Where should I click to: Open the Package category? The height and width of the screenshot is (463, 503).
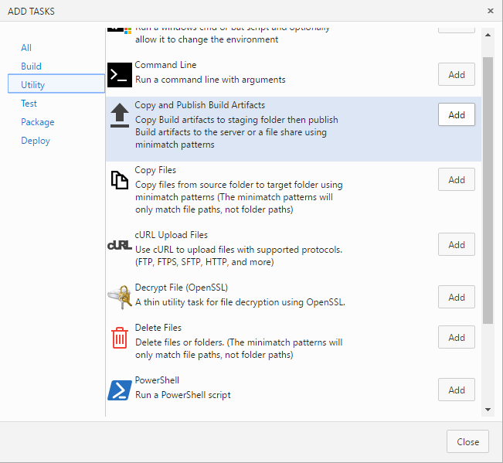click(38, 122)
